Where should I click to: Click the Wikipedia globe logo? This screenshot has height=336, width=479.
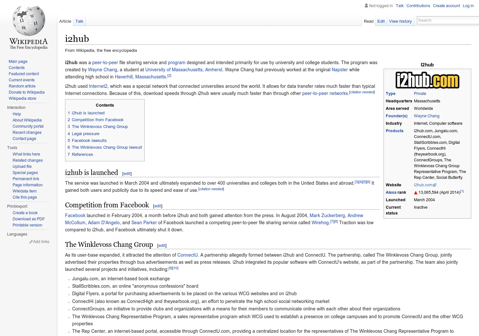click(28, 28)
